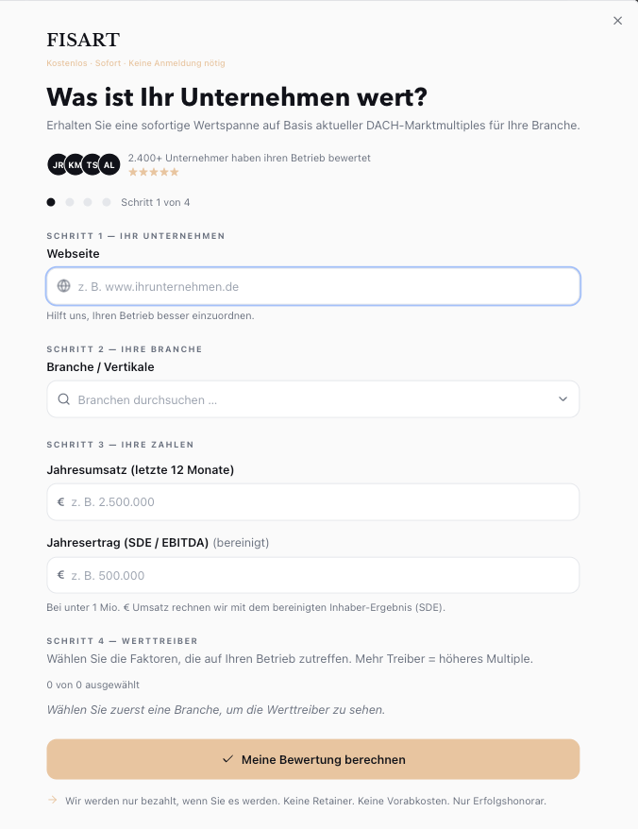The height and width of the screenshot is (829, 638).
Task: Click the TS avatar circle
Action: click(92, 164)
